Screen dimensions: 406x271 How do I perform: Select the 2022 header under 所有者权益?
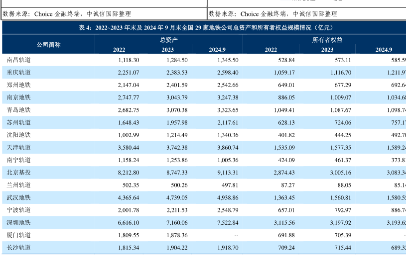pyautogui.click(x=271, y=50)
